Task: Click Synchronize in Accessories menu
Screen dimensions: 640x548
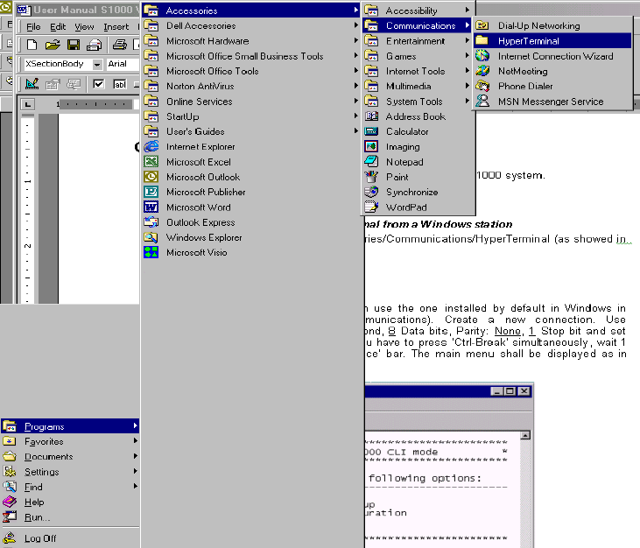Action: [418, 193]
